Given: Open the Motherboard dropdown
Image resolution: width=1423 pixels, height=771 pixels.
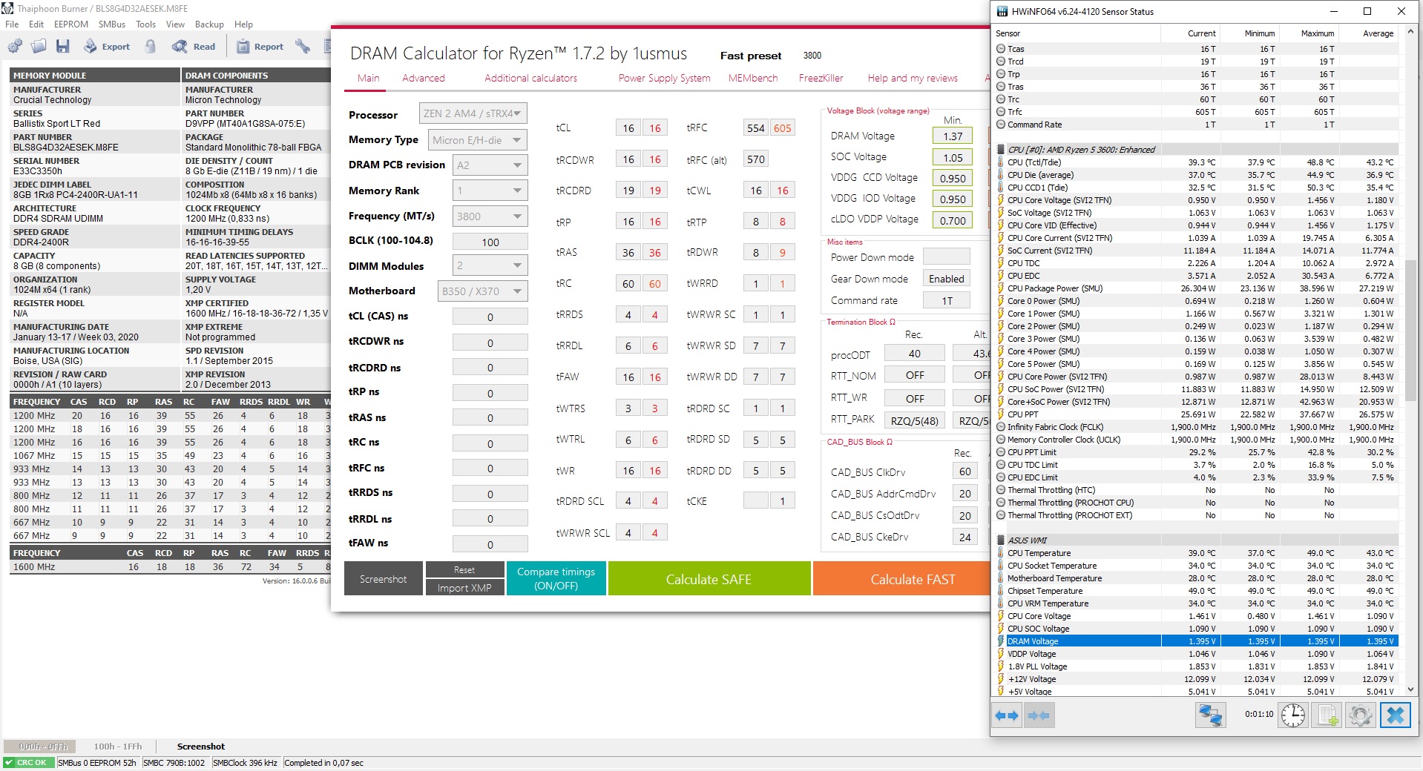Looking at the screenshot, I should 482,291.
